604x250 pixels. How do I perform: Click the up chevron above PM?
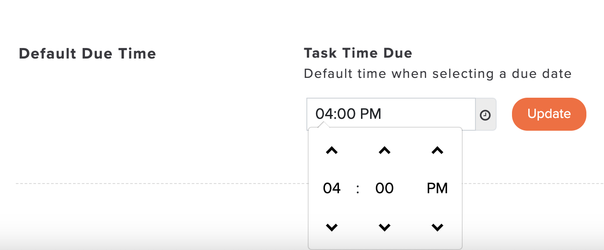pyautogui.click(x=437, y=151)
